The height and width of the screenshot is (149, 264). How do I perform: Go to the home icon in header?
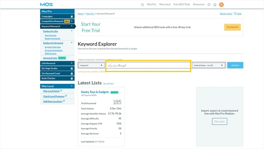pos(215,5)
